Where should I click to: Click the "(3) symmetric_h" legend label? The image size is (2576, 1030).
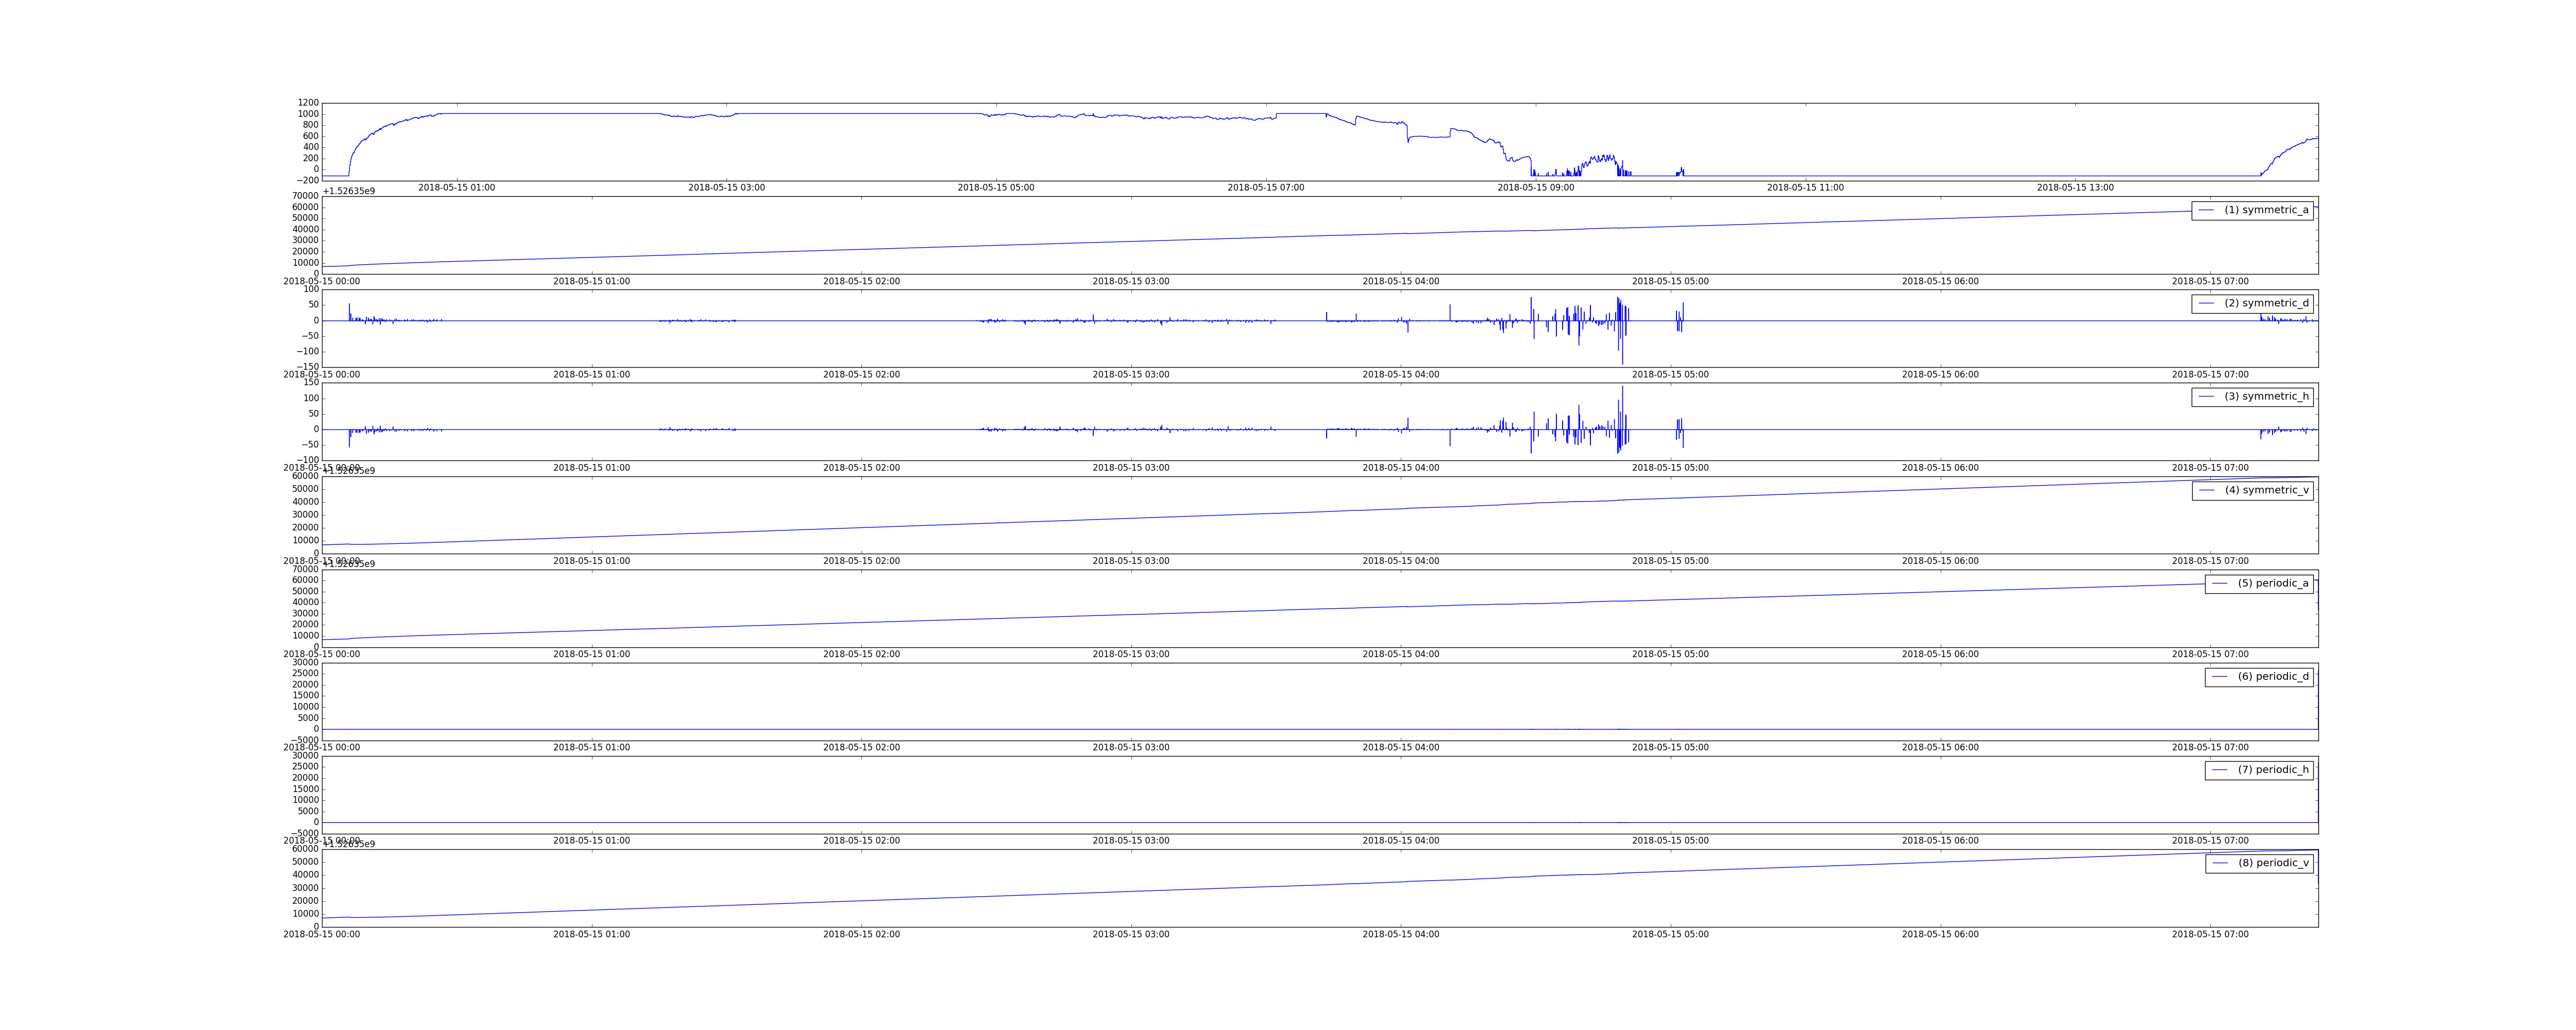pyautogui.click(x=2266, y=396)
